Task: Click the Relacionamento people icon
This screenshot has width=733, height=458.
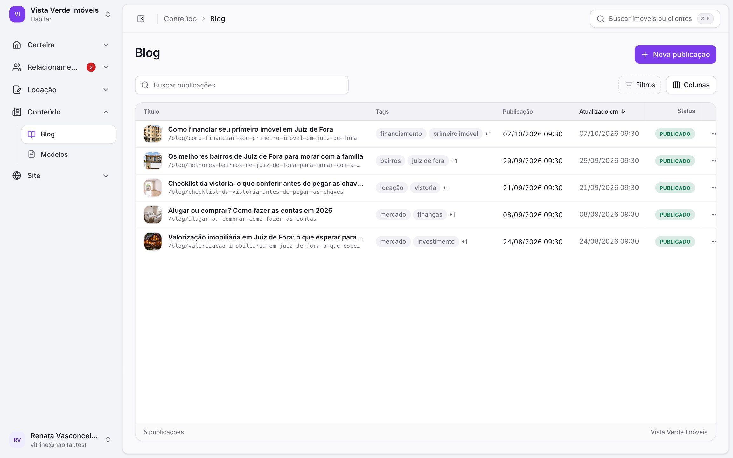Action: click(17, 67)
